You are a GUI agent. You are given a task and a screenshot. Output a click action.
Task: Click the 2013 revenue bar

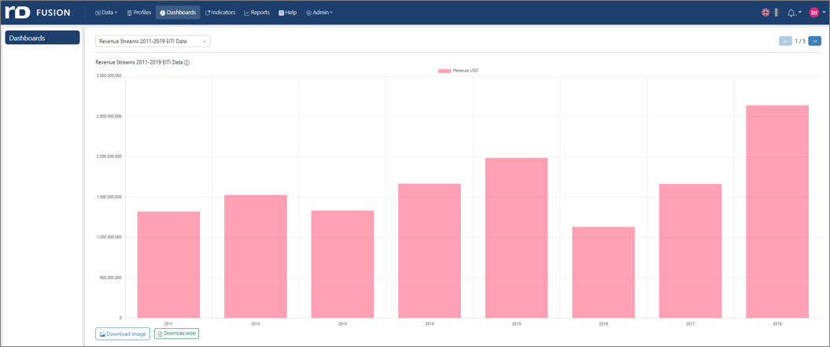point(342,264)
